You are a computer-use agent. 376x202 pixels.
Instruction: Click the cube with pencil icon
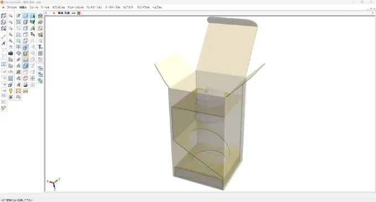coord(11,85)
